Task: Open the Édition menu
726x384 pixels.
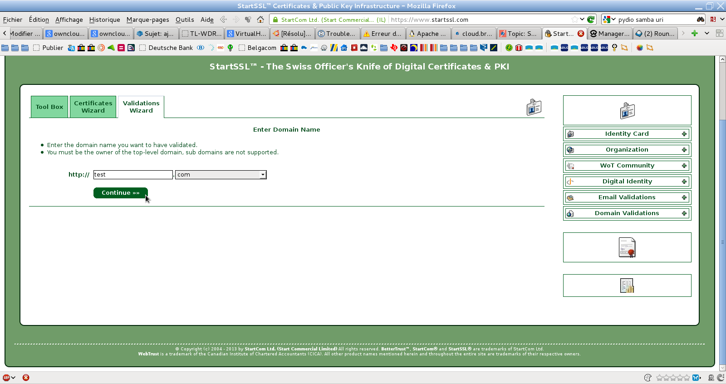Action: (x=39, y=20)
